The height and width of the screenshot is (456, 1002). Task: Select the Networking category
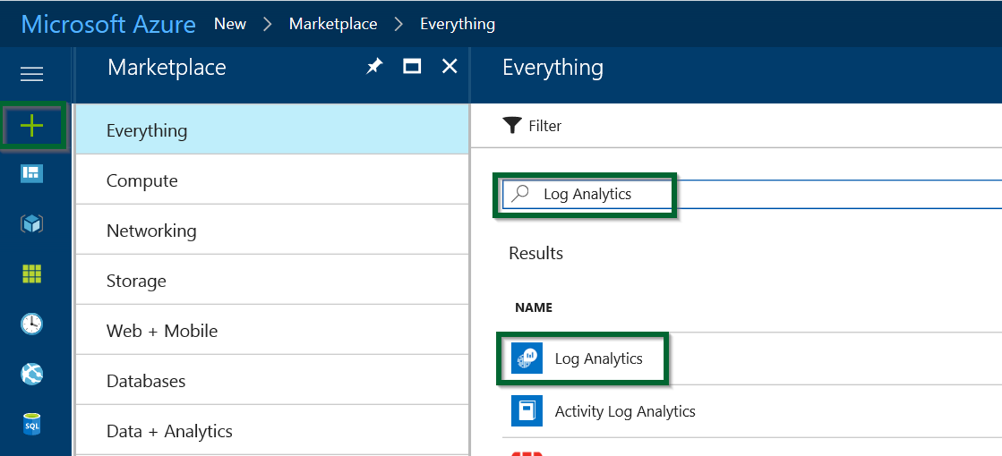click(x=273, y=230)
